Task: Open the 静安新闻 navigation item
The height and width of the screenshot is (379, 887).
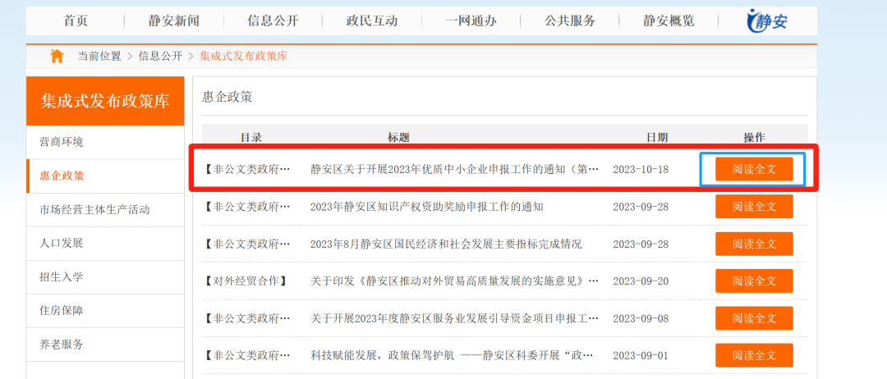Action: (x=173, y=21)
